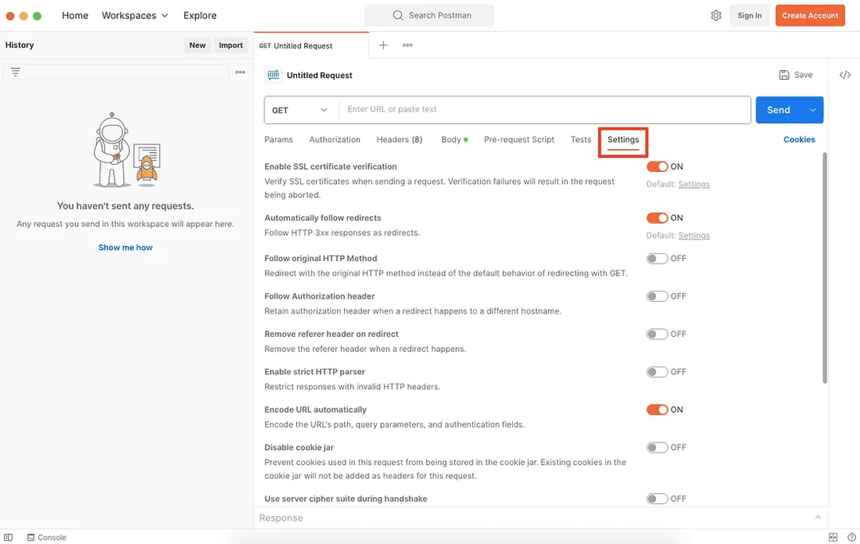The image size is (860, 544).
Task: Add a new request tab with plus icon
Action: 383,45
